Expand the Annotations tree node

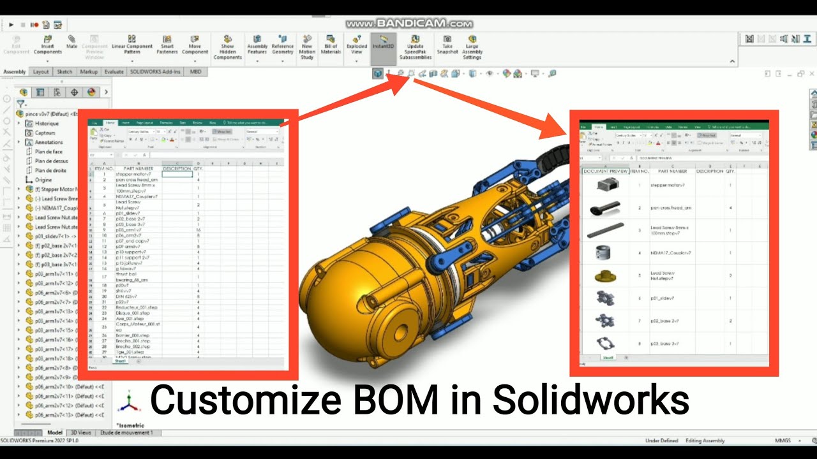19,142
